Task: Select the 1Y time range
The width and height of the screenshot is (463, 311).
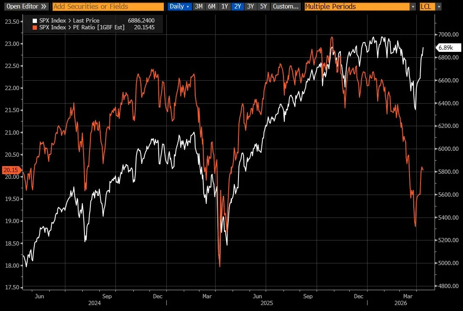Action: 224,6
